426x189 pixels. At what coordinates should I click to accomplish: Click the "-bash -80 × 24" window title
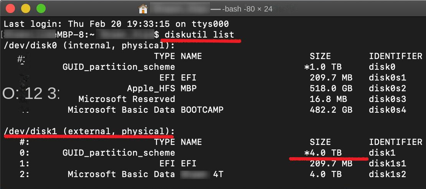pos(247,8)
